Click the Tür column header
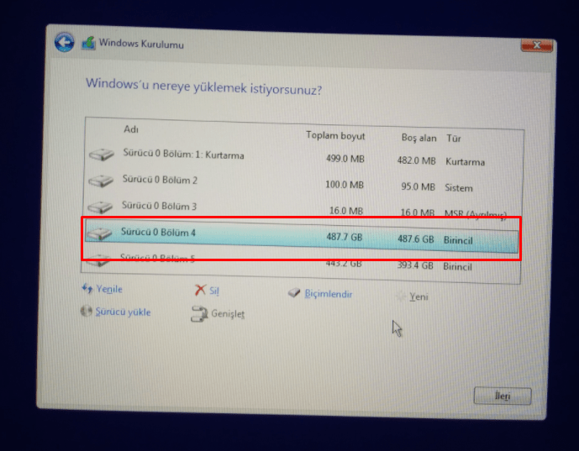Viewport: 579px width, 451px height. pyautogui.click(x=454, y=139)
